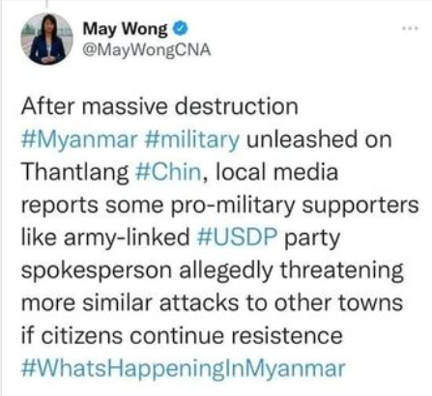Click the word "party" after #USDP
The image size is (432, 396).
(x=312, y=239)
